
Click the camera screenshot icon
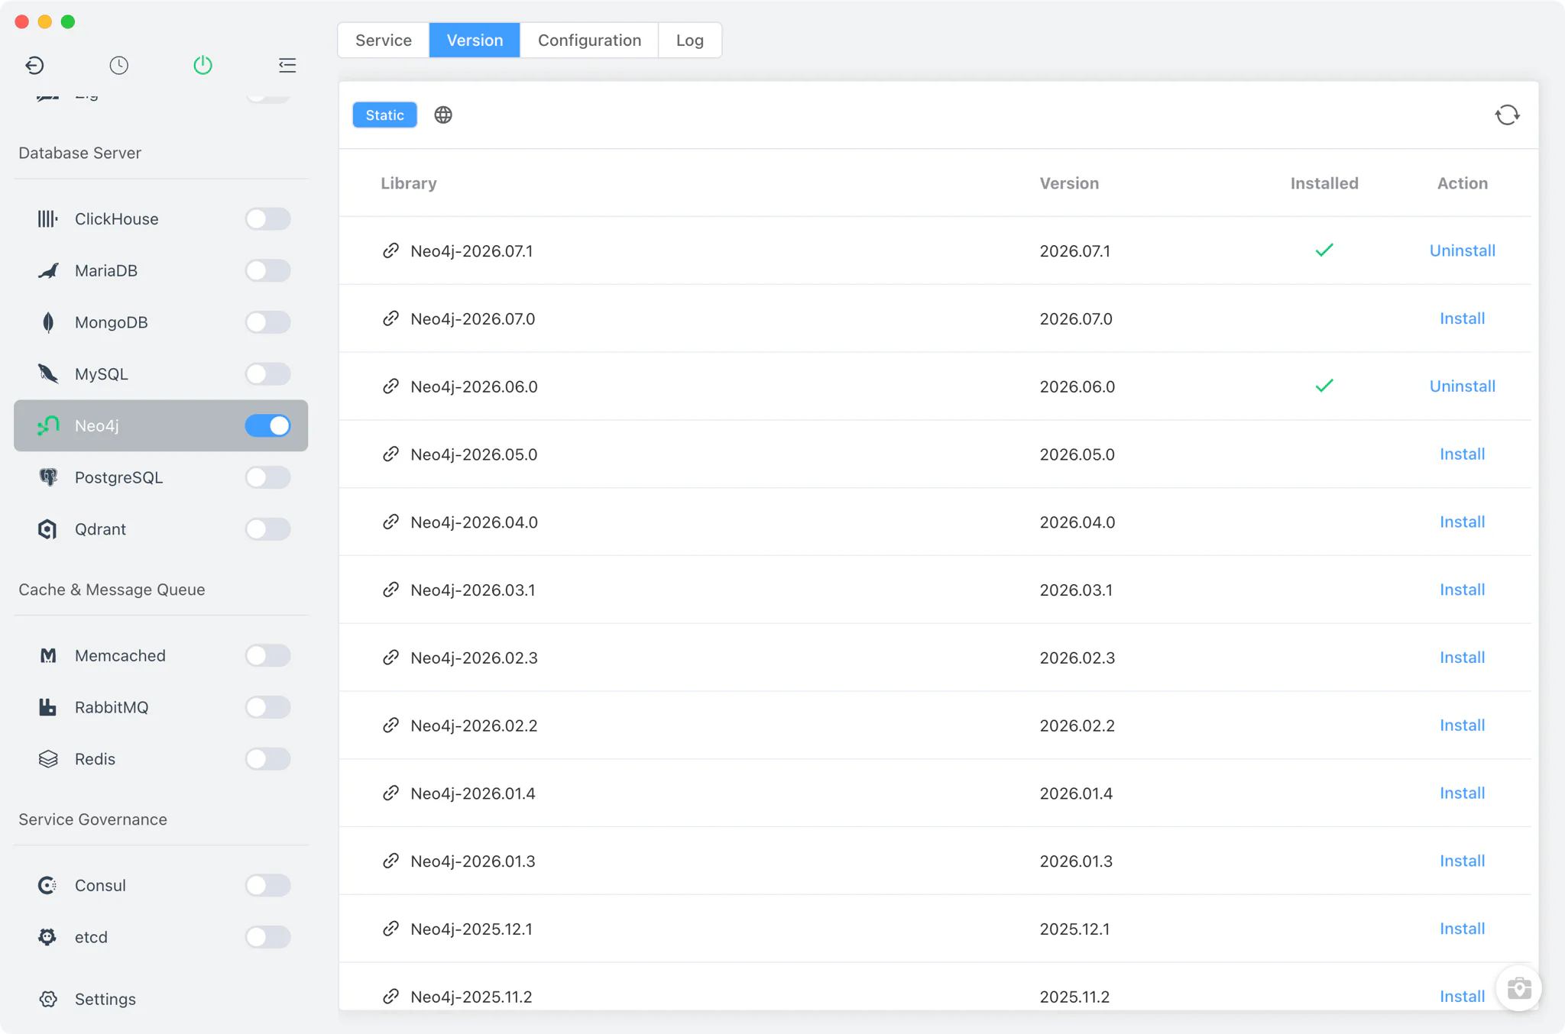pyautogui.click(x=1518, y=988)
